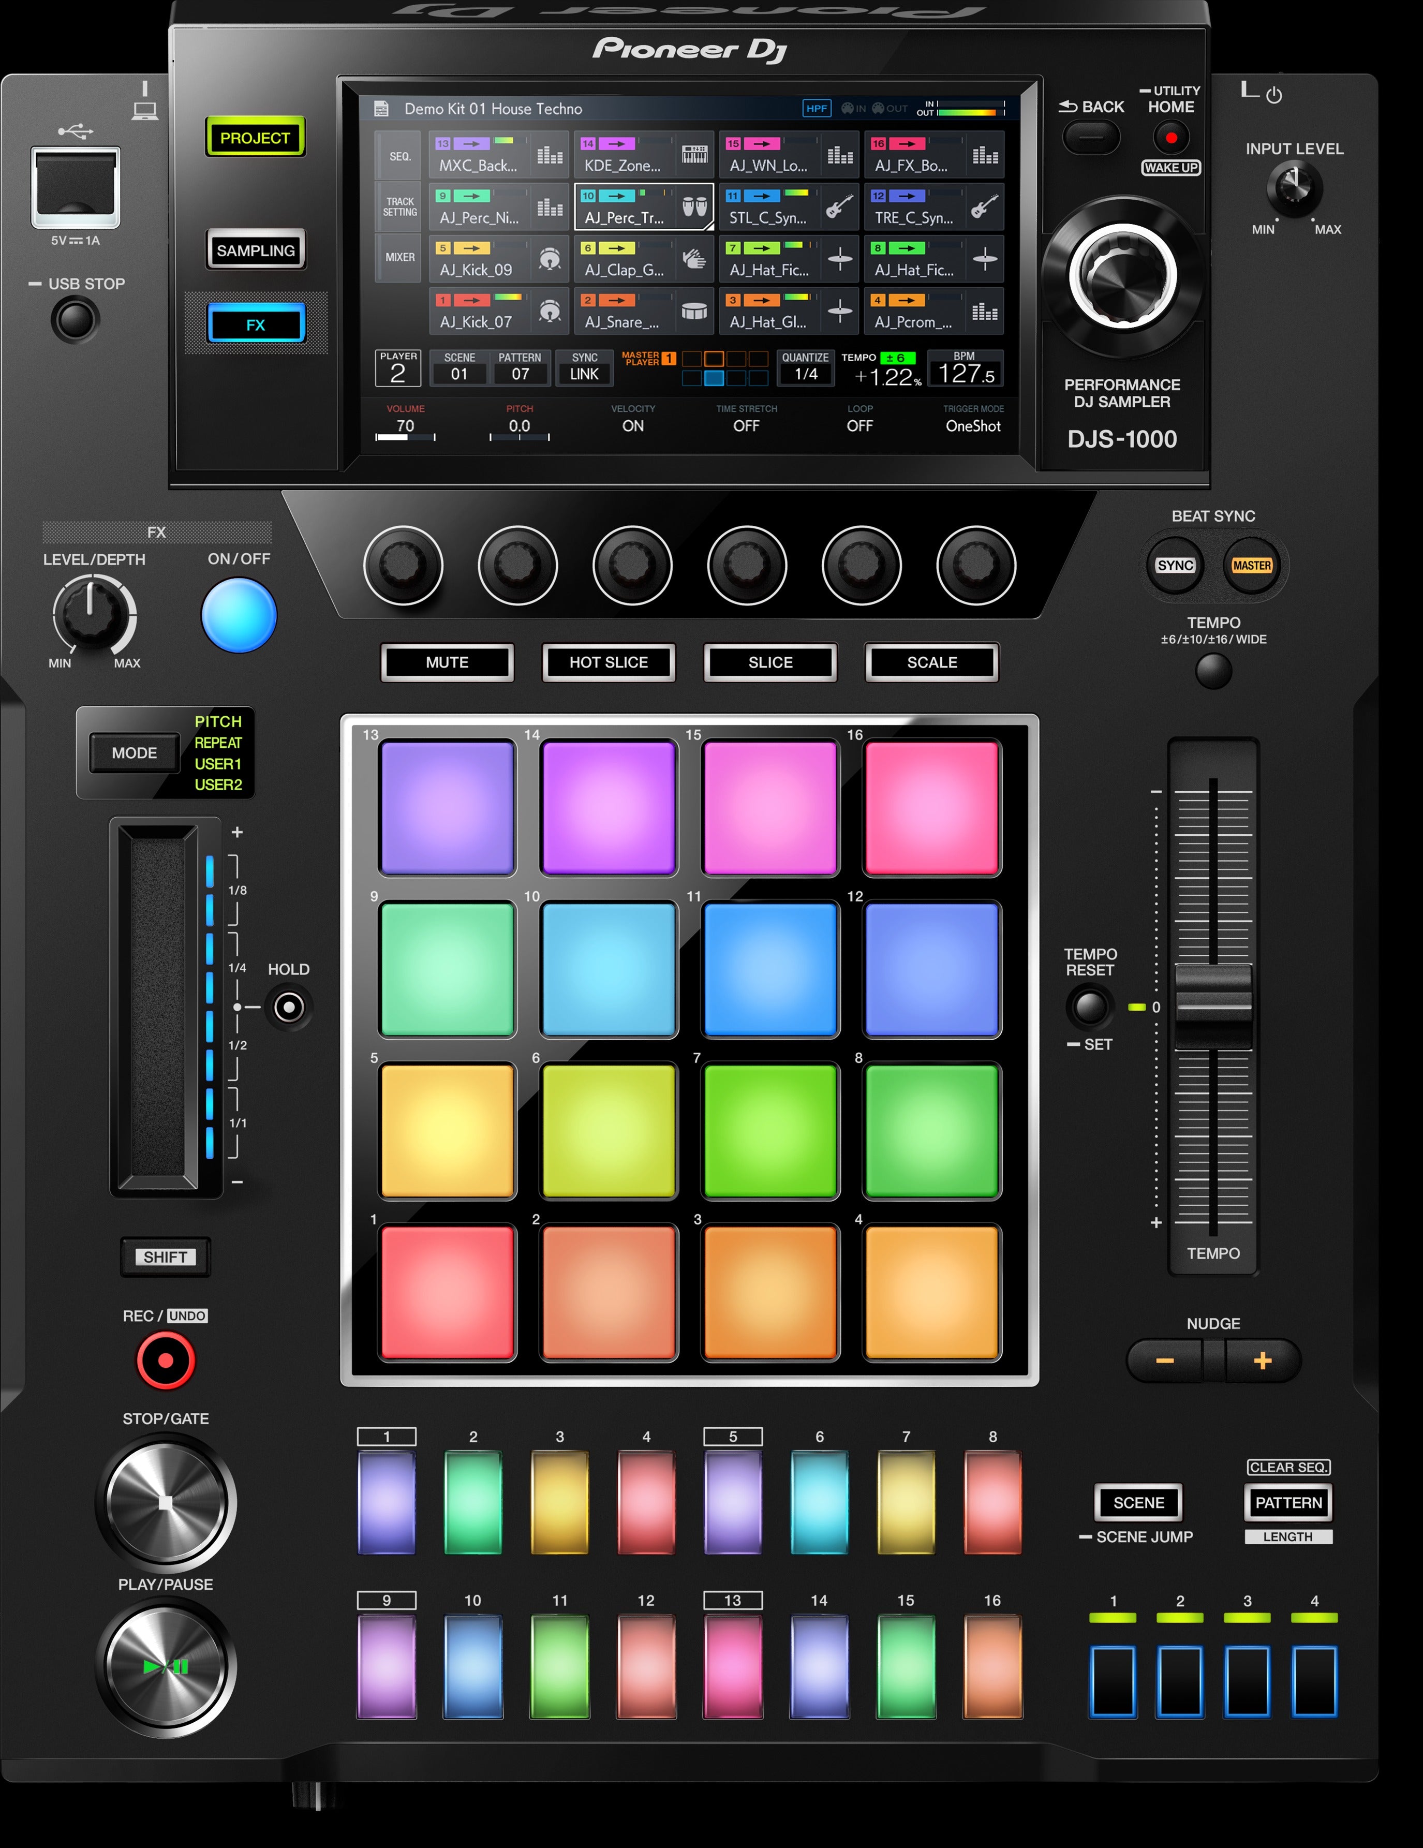Tap the MIDI IN icon in the status bar
The width and height of the screenshot is (1423, 1848).
(849, 108)
